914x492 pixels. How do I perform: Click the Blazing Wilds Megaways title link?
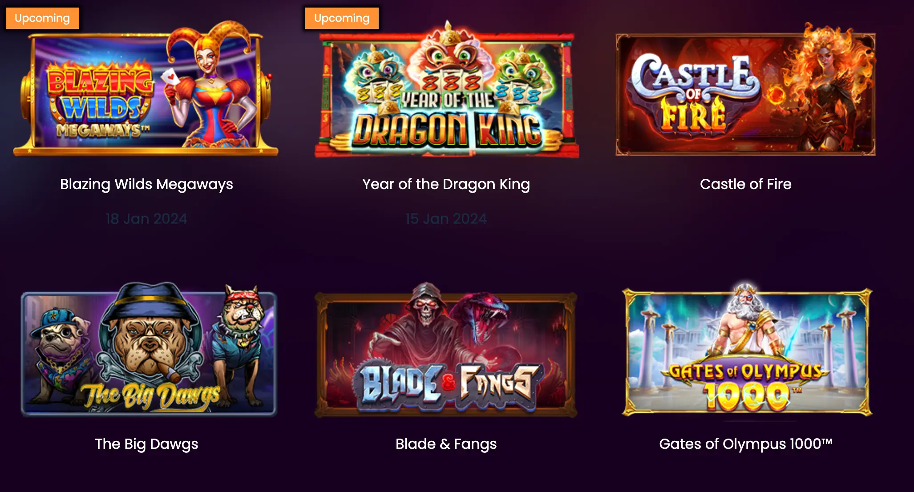146,184
